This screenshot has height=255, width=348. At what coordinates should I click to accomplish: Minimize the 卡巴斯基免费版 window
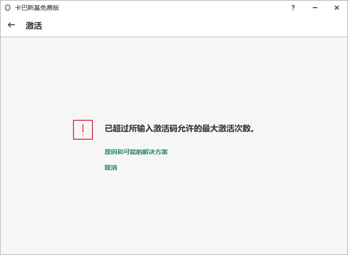point(315,8)
